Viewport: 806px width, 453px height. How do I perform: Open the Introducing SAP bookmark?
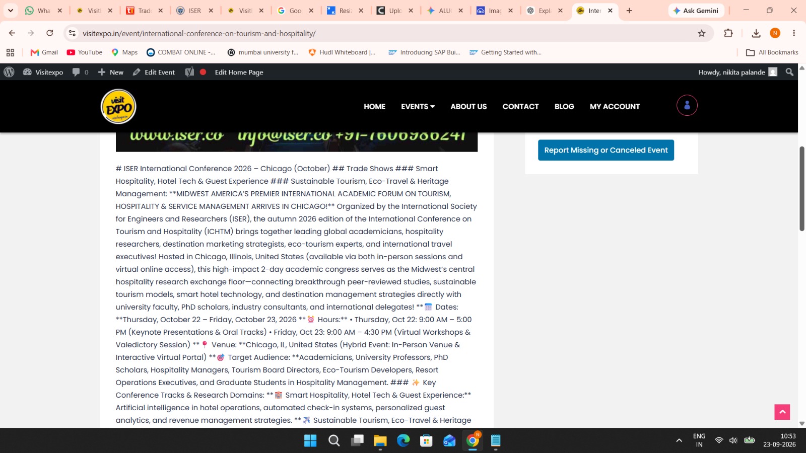click(x=424, y=52)
